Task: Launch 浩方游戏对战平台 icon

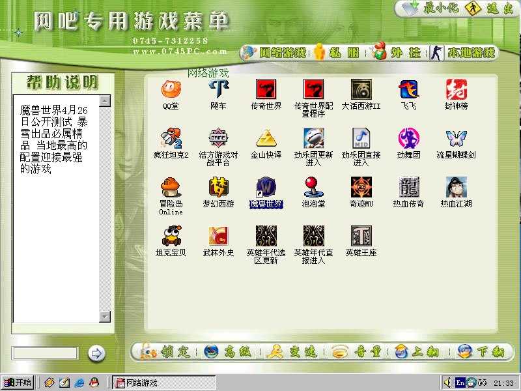Action: 219,138
